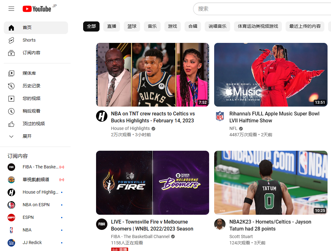Open 'LIVE - Townsville Fire v Melbourne' title
331x251 pixels.
pyautogui.click(x=152, y=225)
